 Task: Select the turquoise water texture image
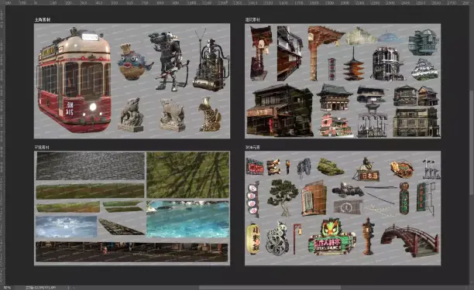point(187,219)
